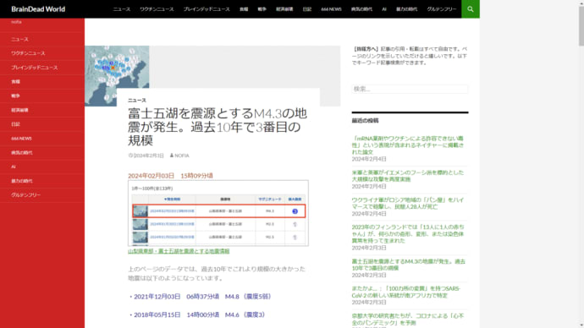This screenshot has width=584, height=328.
Task: Open 経済崩壊 in the top navigation bar
Action: point(284,9)
